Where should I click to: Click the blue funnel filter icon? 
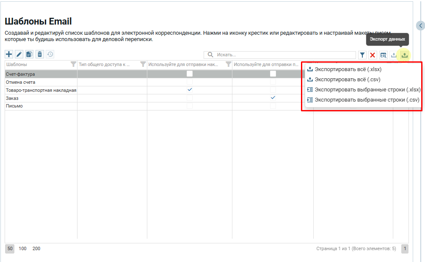click(362, 55)
